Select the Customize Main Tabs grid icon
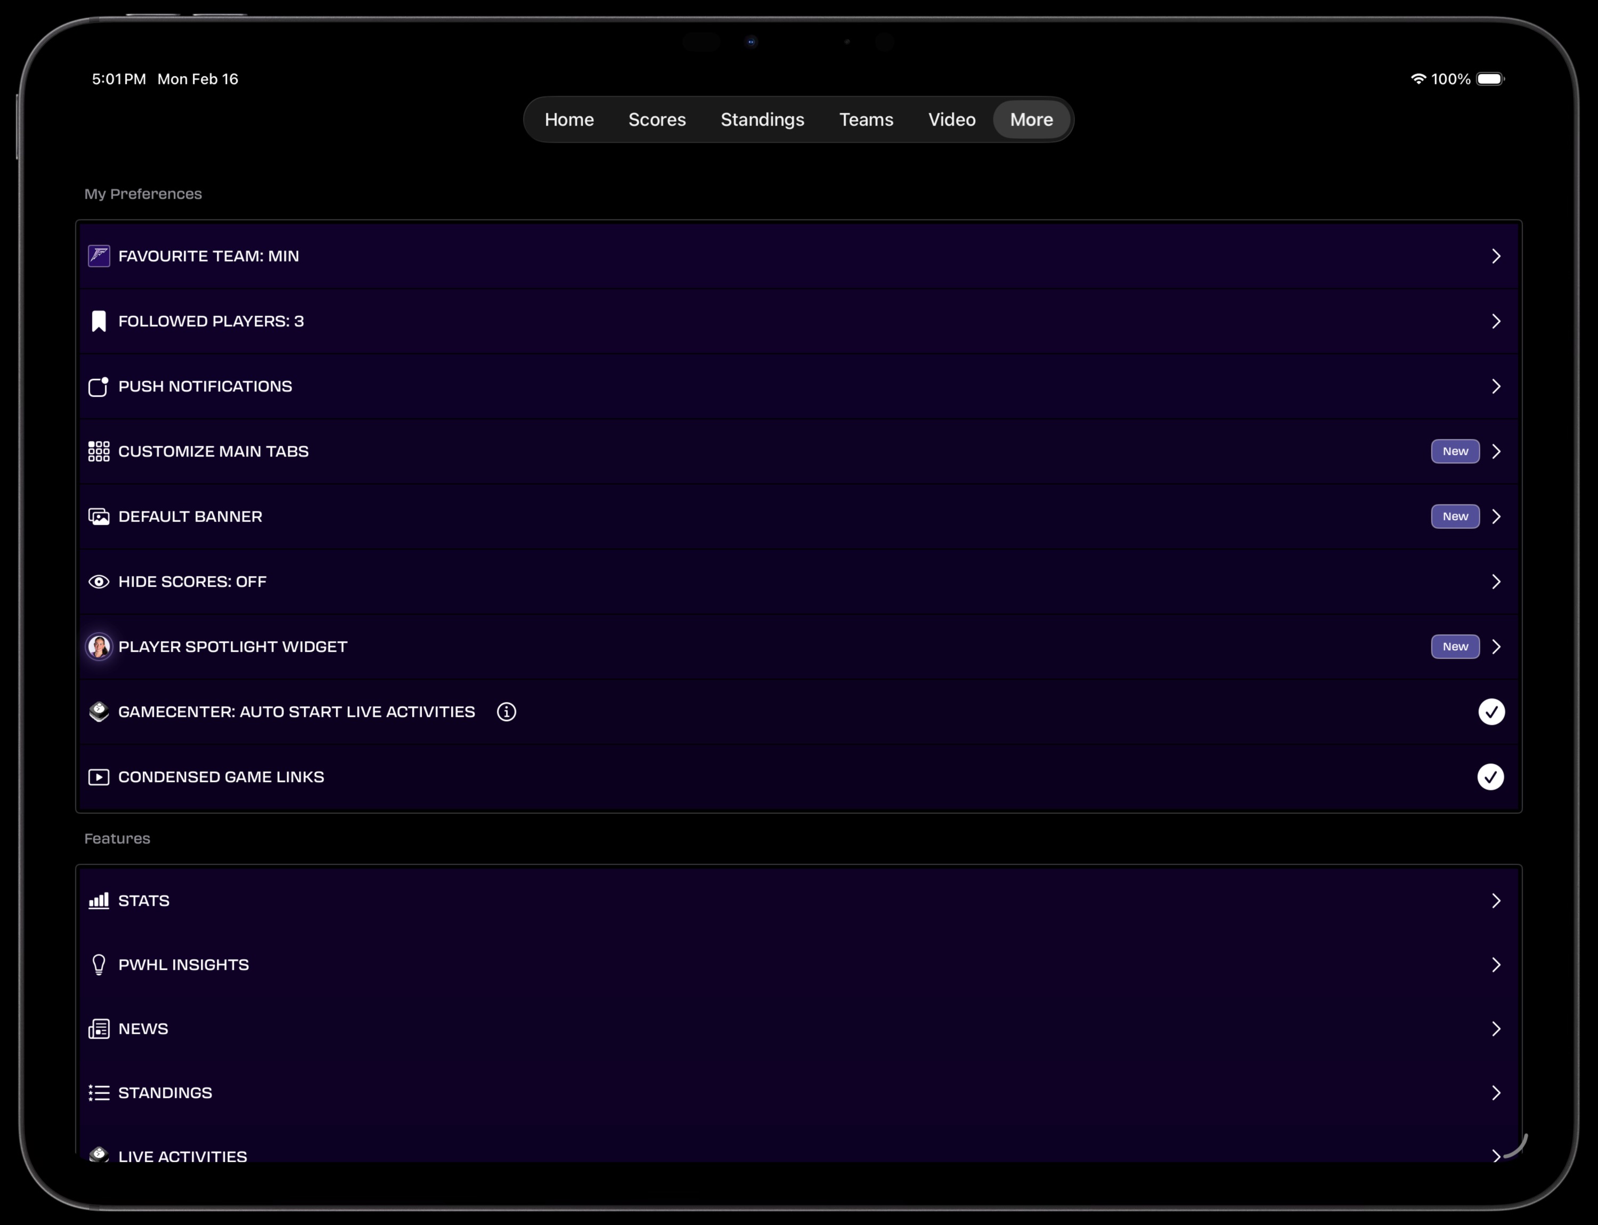This screenshot has height=1225, width=1598. coord(99,451)
